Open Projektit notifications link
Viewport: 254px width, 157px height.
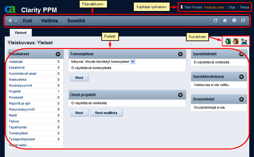(x=14, y=91)
